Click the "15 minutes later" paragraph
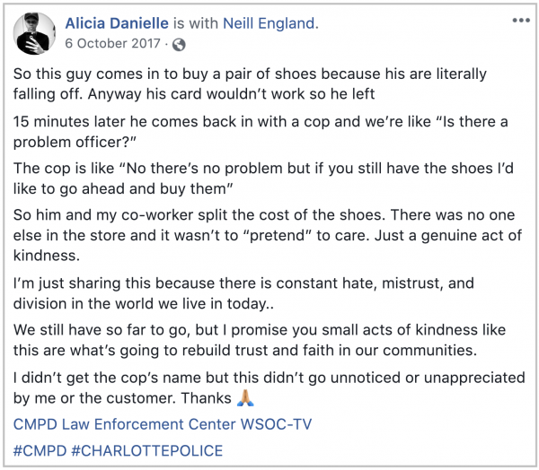This screenshot has height=470, width=539. coord(259,132)
